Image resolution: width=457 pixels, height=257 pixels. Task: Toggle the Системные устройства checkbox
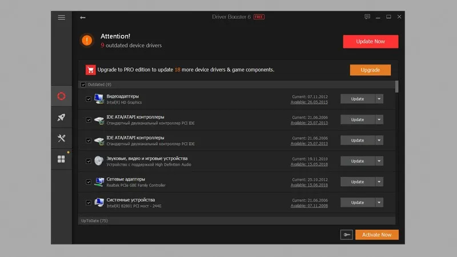click(89, 202)
